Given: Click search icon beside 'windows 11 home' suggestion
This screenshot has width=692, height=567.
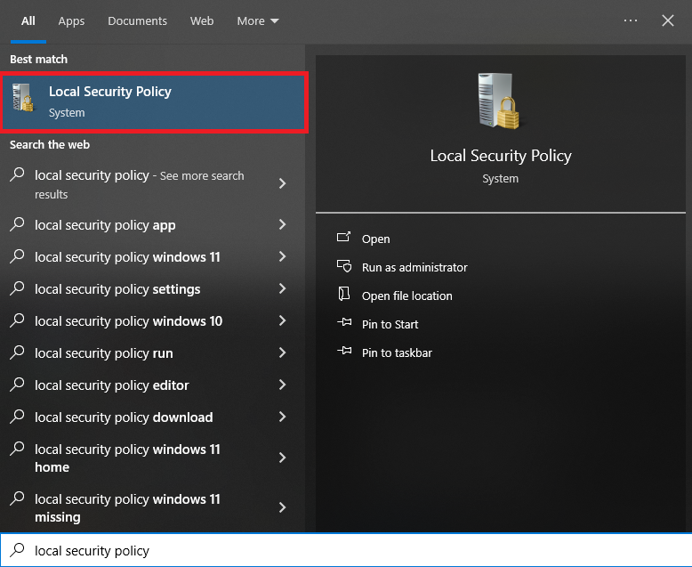Looking at the screenshot, I should pos(17,449).
